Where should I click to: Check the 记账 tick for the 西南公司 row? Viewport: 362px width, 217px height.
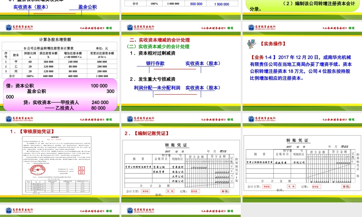tap(231, 172)
